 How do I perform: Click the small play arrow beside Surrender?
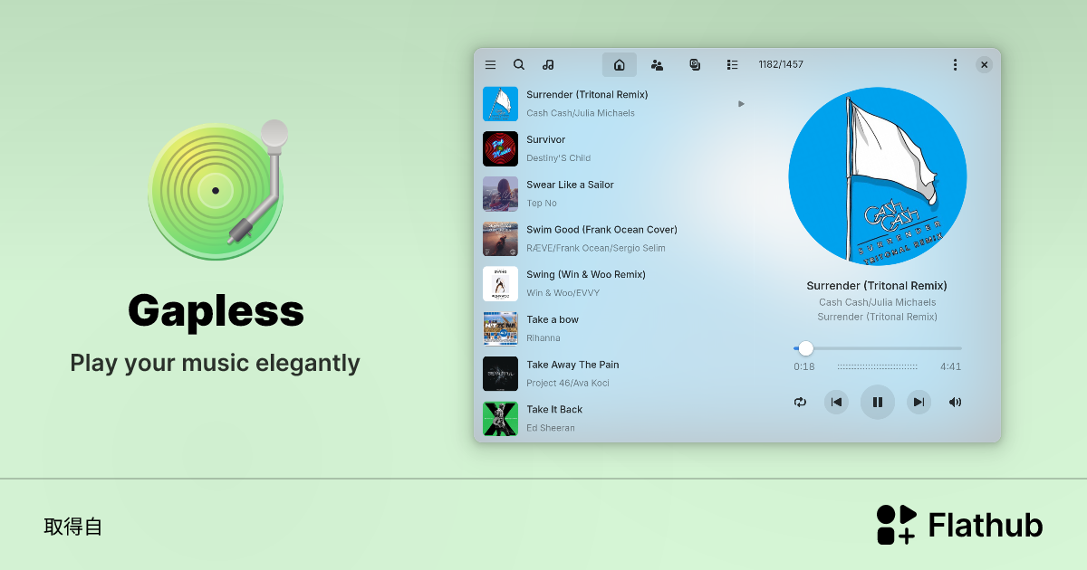point(741,104)
